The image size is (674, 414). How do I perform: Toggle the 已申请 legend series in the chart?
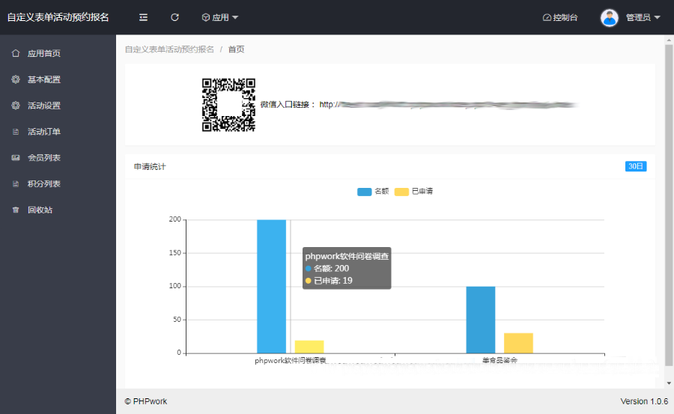click(413, 192)
